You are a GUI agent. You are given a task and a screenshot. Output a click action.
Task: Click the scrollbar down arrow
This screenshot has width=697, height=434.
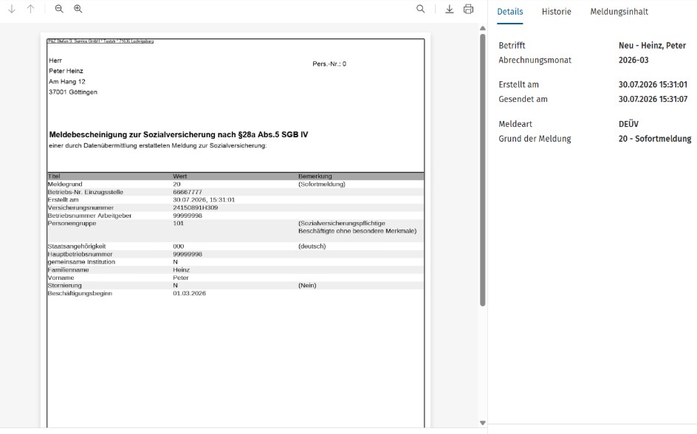483,423
